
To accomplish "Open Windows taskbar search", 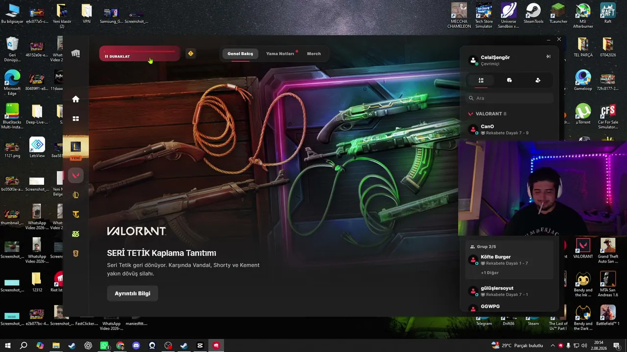I will (24, 346).
